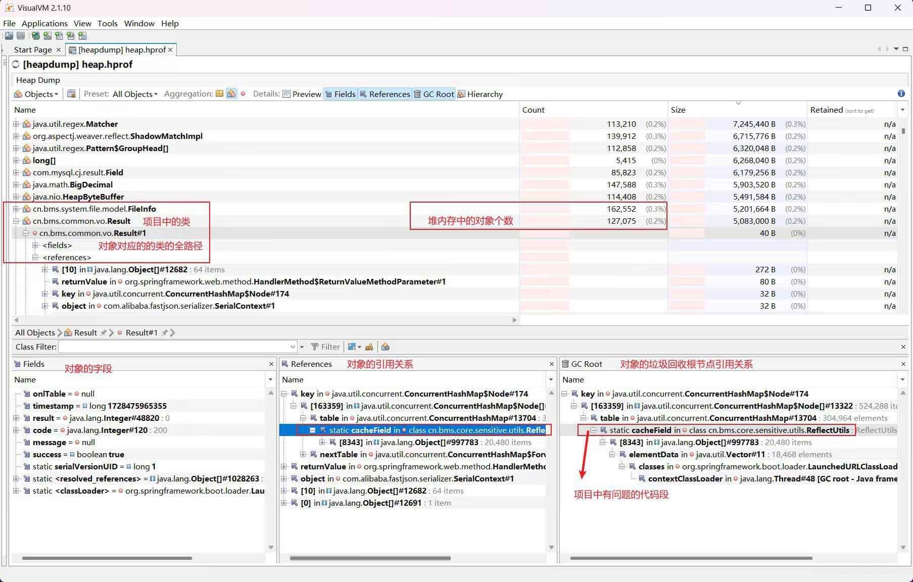Open the Tools menu
The width and height of the screenshot is (913, 582).
point(107,23)
